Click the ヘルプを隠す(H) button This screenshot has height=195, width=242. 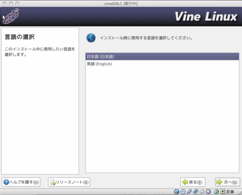(x=21, y=182)
